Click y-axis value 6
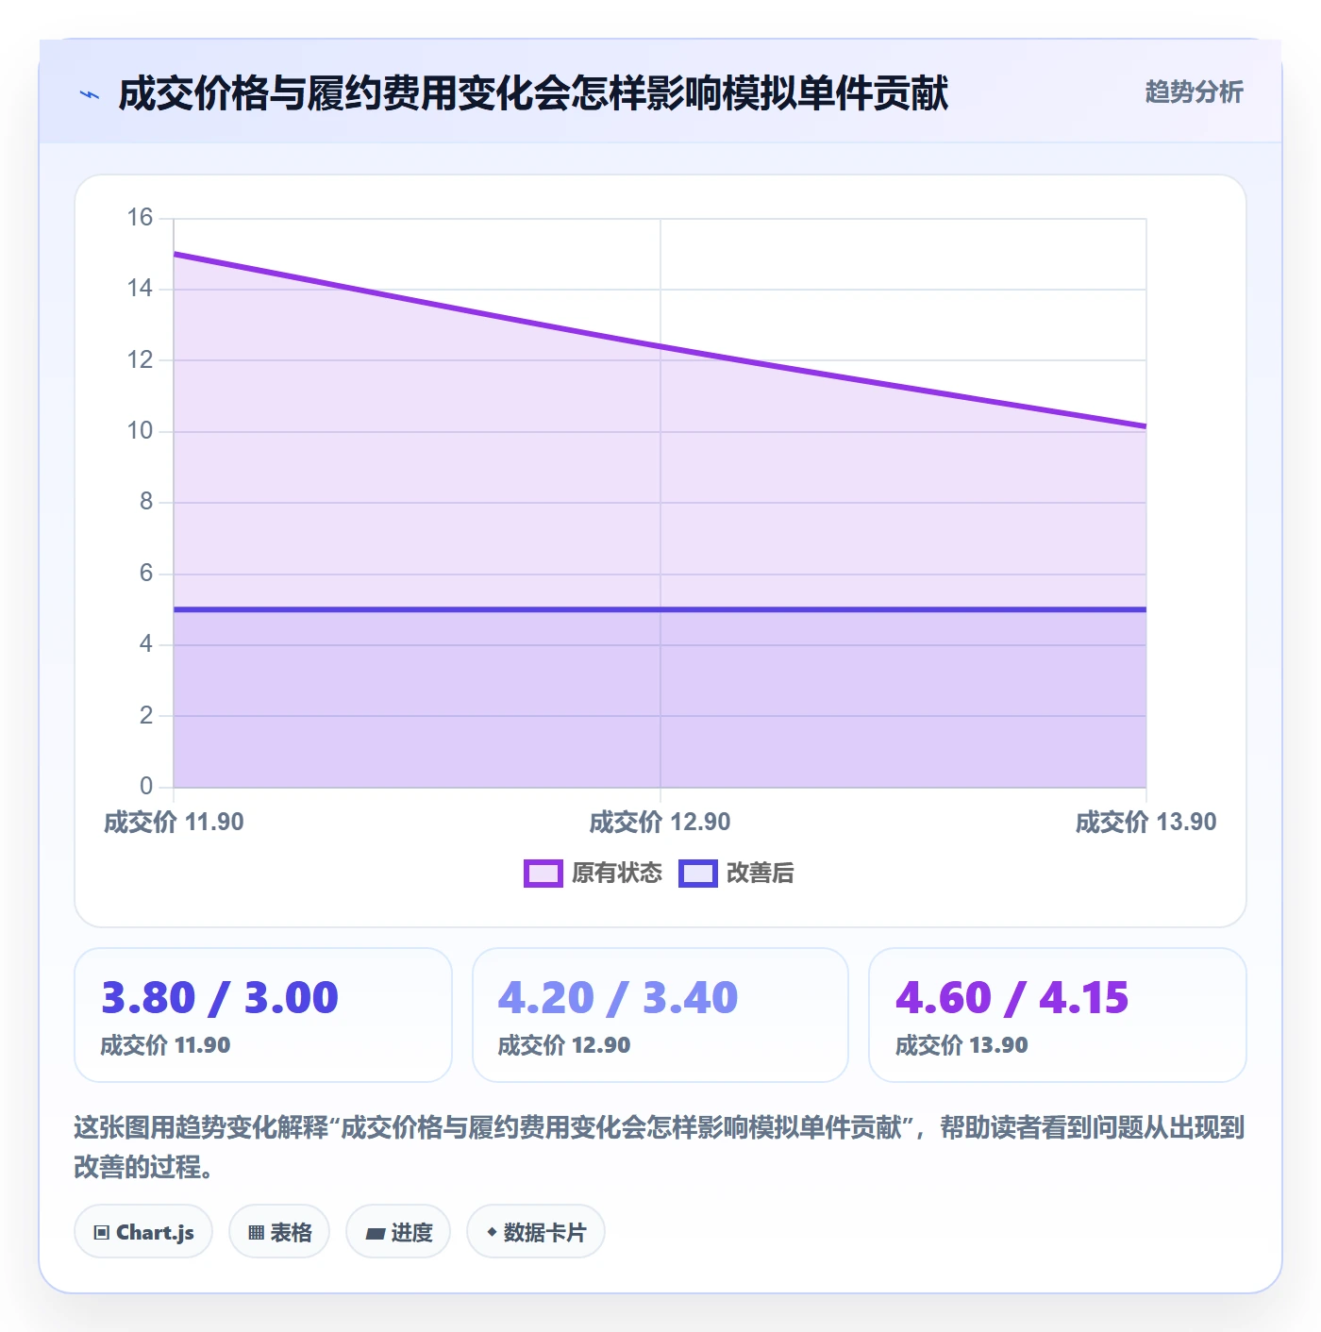This screenshot has width=1321, height=1332. click(x=146, y=574)
